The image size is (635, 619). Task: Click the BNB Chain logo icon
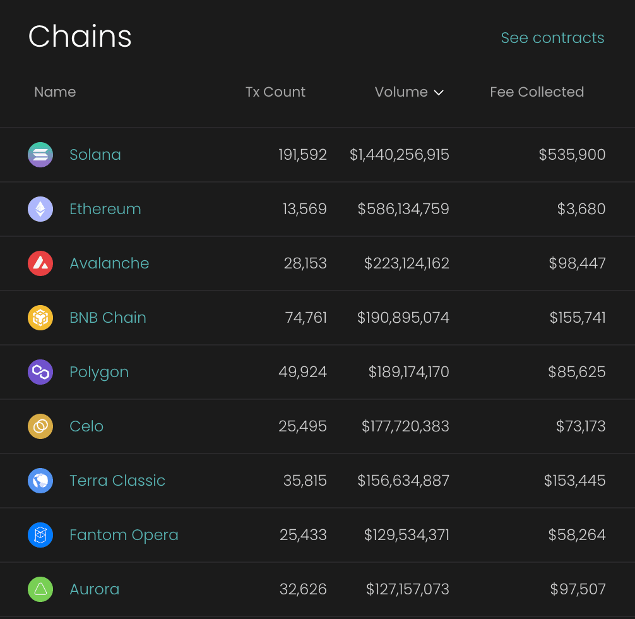(40, 318)
